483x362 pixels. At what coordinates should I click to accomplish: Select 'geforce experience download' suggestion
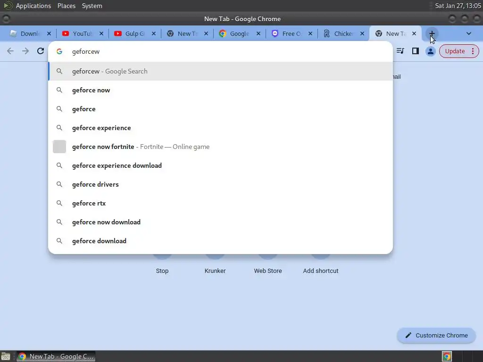(221, 165)
